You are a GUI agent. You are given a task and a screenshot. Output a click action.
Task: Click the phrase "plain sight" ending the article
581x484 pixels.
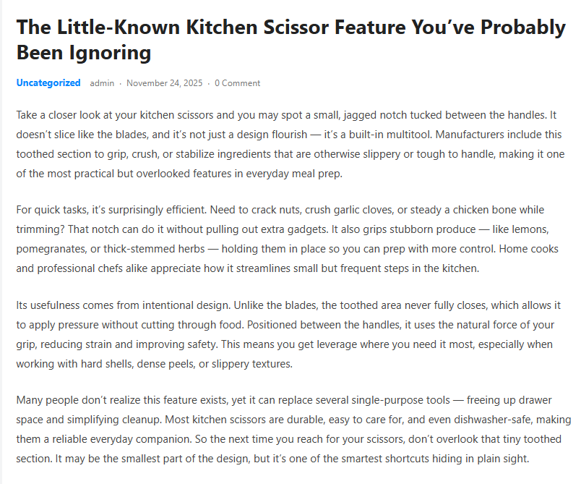[x=512, y=458]
